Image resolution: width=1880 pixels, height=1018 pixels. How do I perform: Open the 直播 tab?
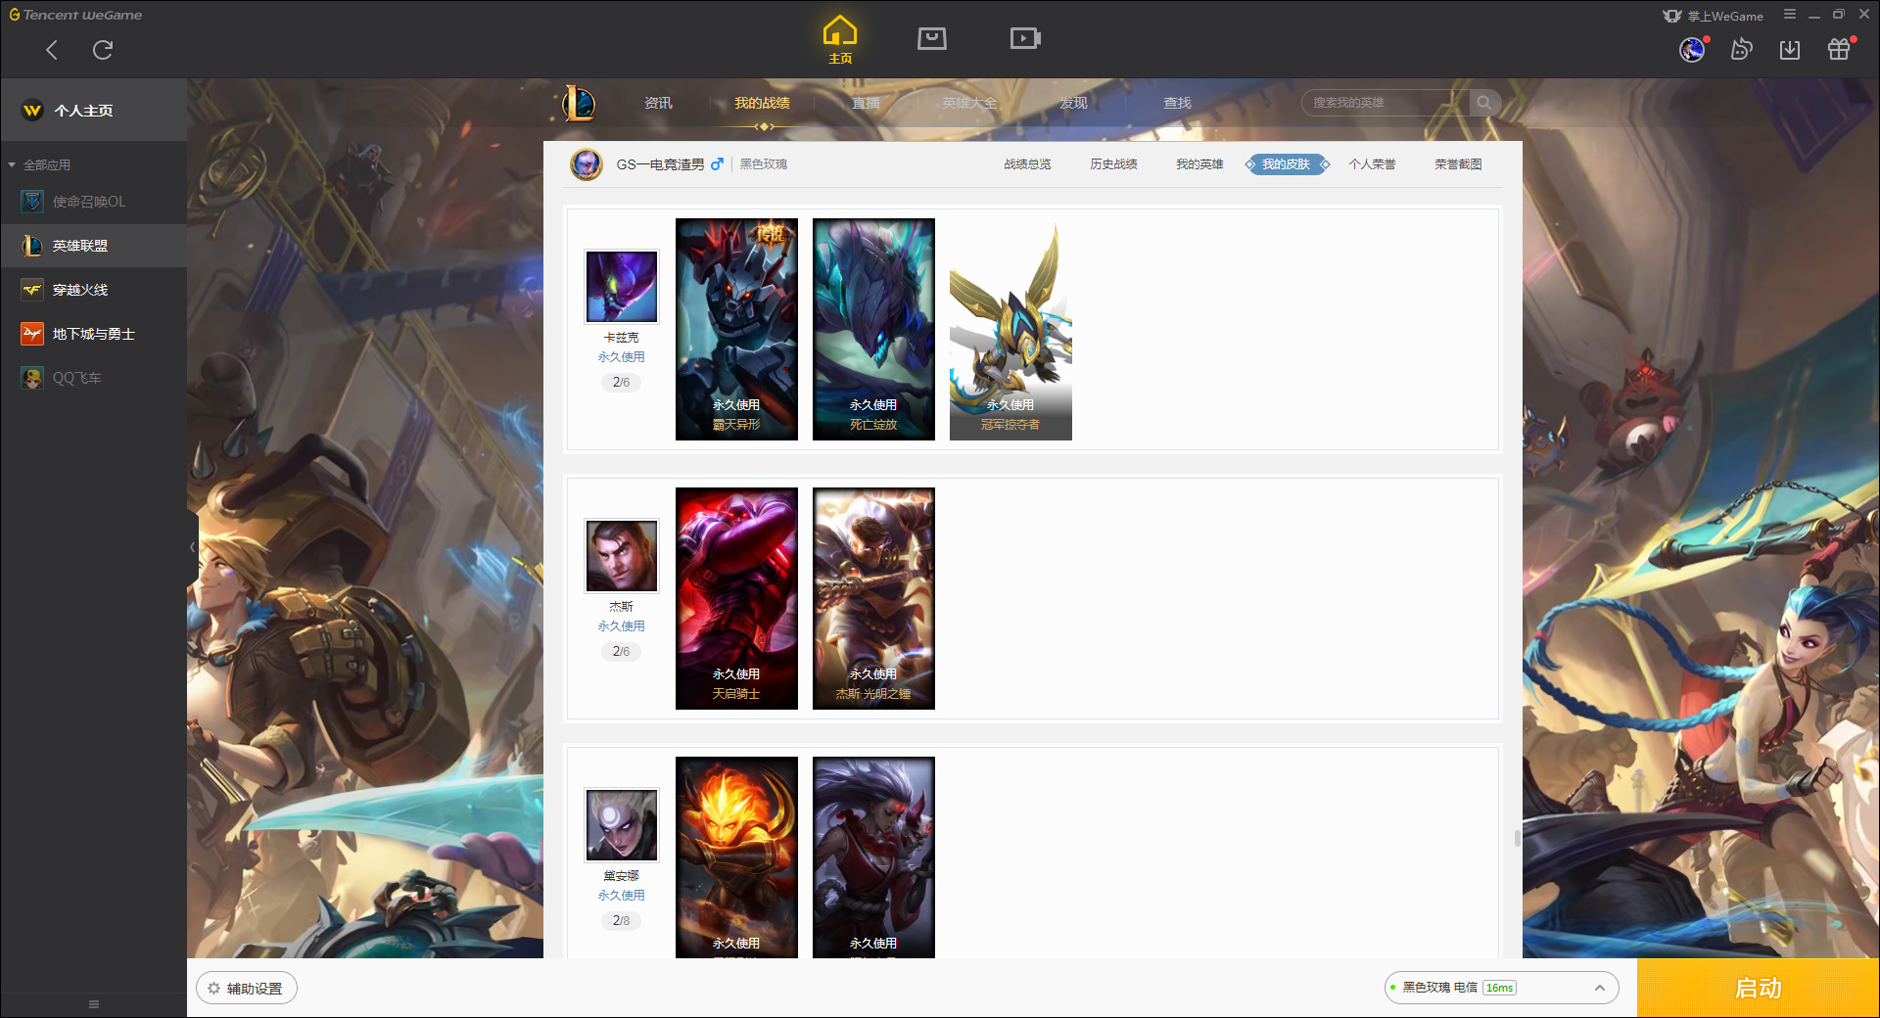866,103
